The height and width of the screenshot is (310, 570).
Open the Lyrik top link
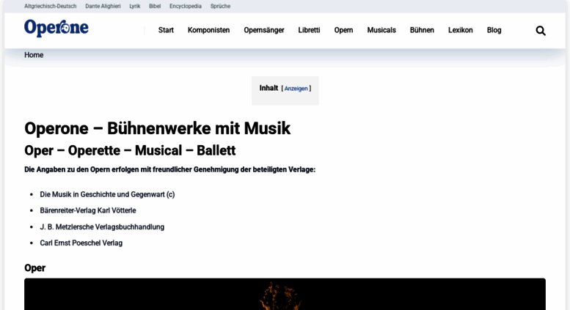(135, 6)
